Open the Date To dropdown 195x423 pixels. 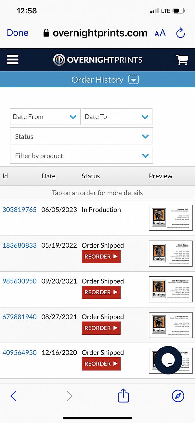click(117, 117)
